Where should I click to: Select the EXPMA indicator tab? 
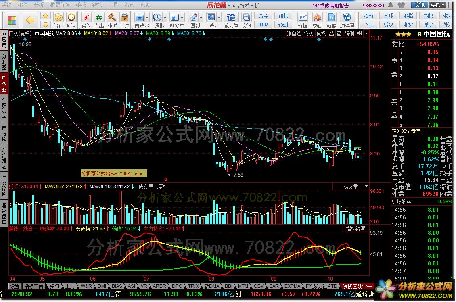pyautogui.click(x=292, y=286)
